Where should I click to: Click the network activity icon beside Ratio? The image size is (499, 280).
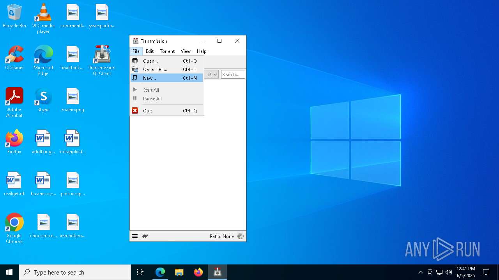241,236
